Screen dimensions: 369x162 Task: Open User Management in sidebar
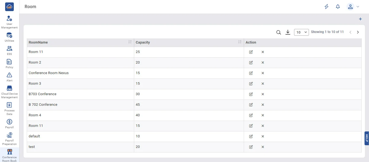[x=9, y=22]
